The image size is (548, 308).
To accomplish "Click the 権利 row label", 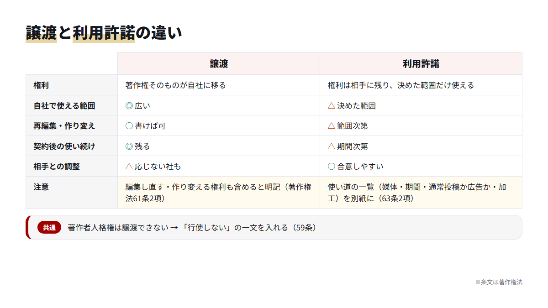I will coord(72,85).
